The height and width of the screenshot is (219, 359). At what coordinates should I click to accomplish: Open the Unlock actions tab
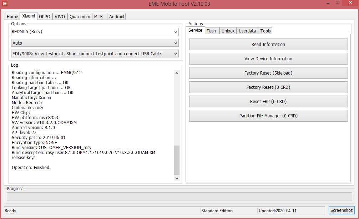(228, 31)
